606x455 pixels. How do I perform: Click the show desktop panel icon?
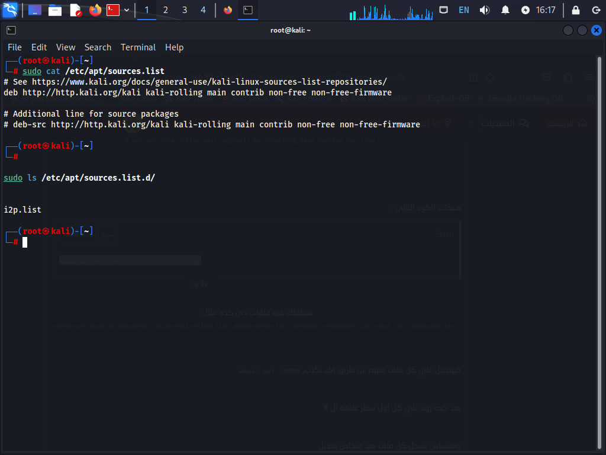(x=35, y=9)
